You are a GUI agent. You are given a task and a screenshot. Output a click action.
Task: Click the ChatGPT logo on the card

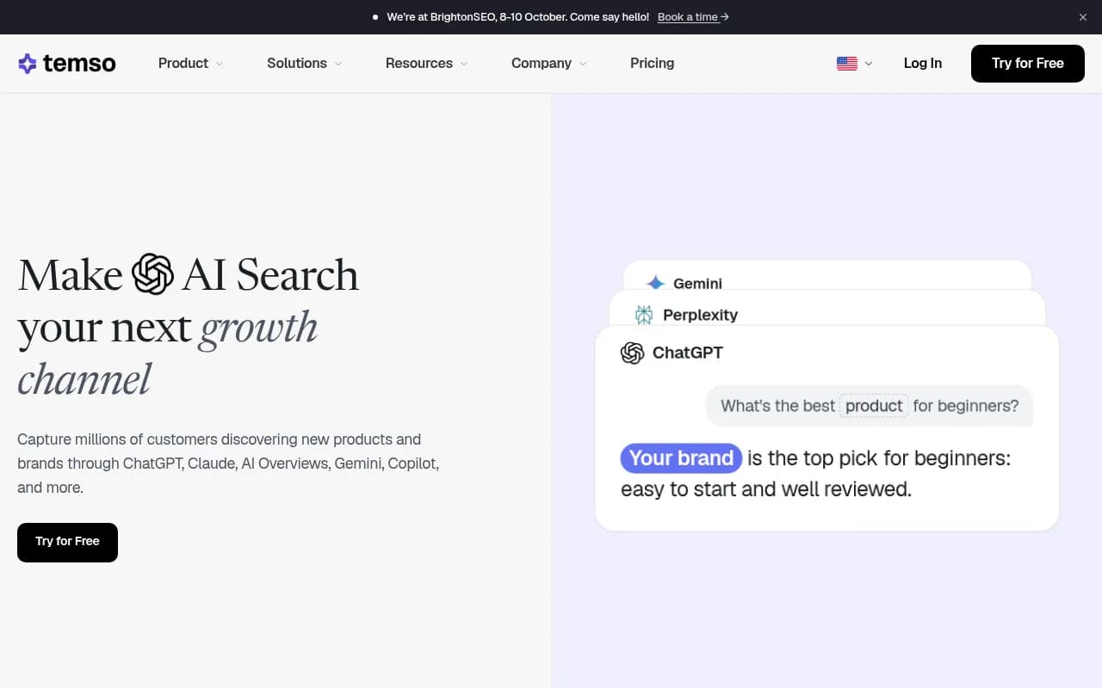[632, 353]
